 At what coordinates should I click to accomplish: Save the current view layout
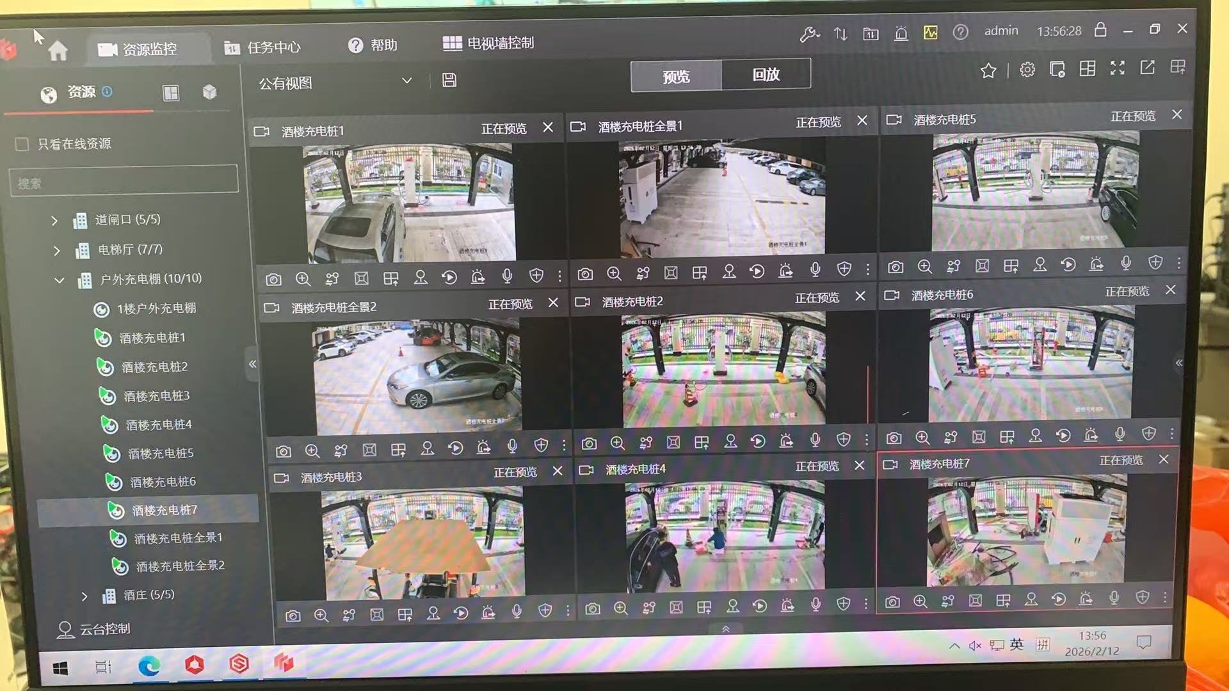coord(449,81)
